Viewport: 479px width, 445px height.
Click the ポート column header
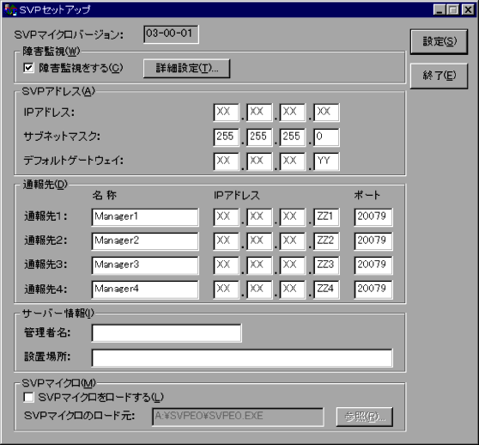(x=367, y=195)
